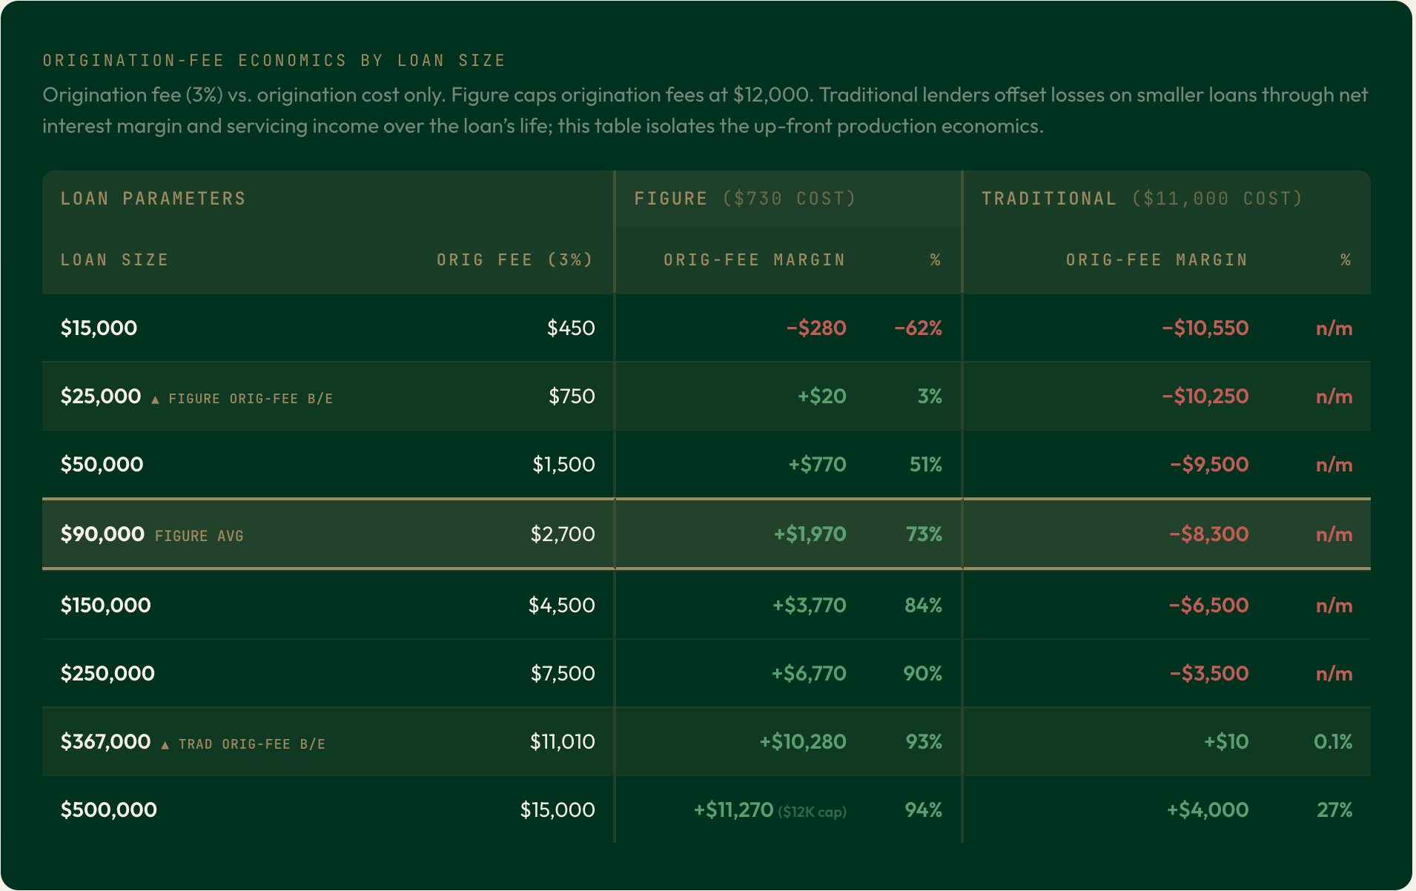
Task: Click the FIGURE ORIG-FEE B/E label
Action: tap(251, 399)
